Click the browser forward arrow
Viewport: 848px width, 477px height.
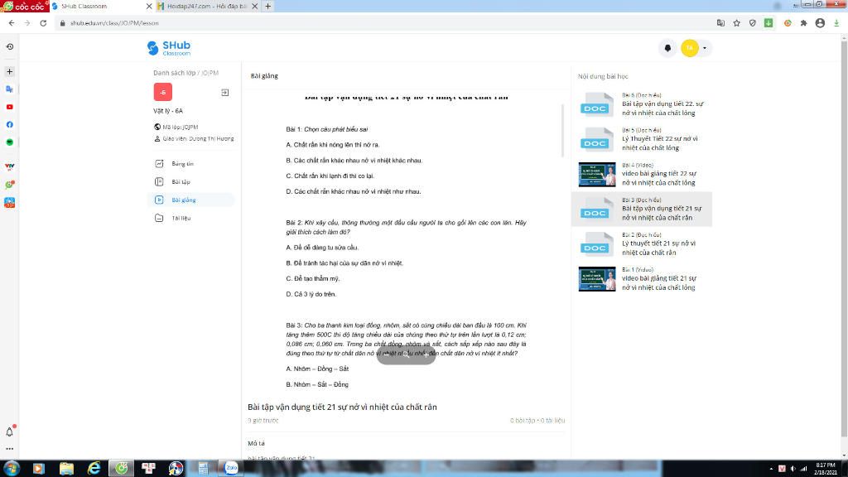[27, 23]
